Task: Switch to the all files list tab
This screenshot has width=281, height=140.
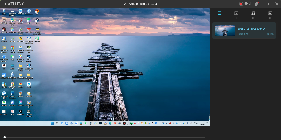Action: coord(219,15)
